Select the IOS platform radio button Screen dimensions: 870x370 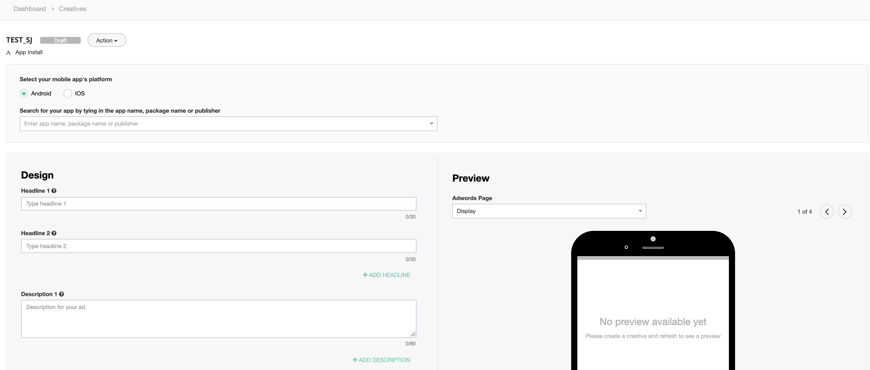(67, 94)
